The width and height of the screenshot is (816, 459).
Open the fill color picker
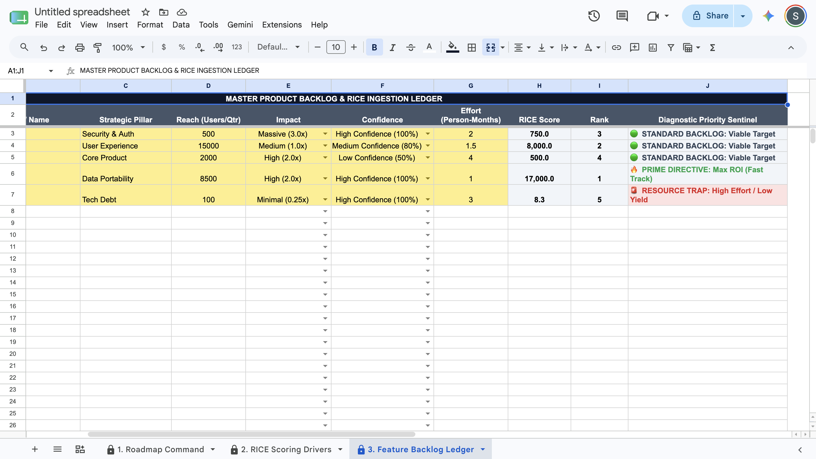click(452, 48)
